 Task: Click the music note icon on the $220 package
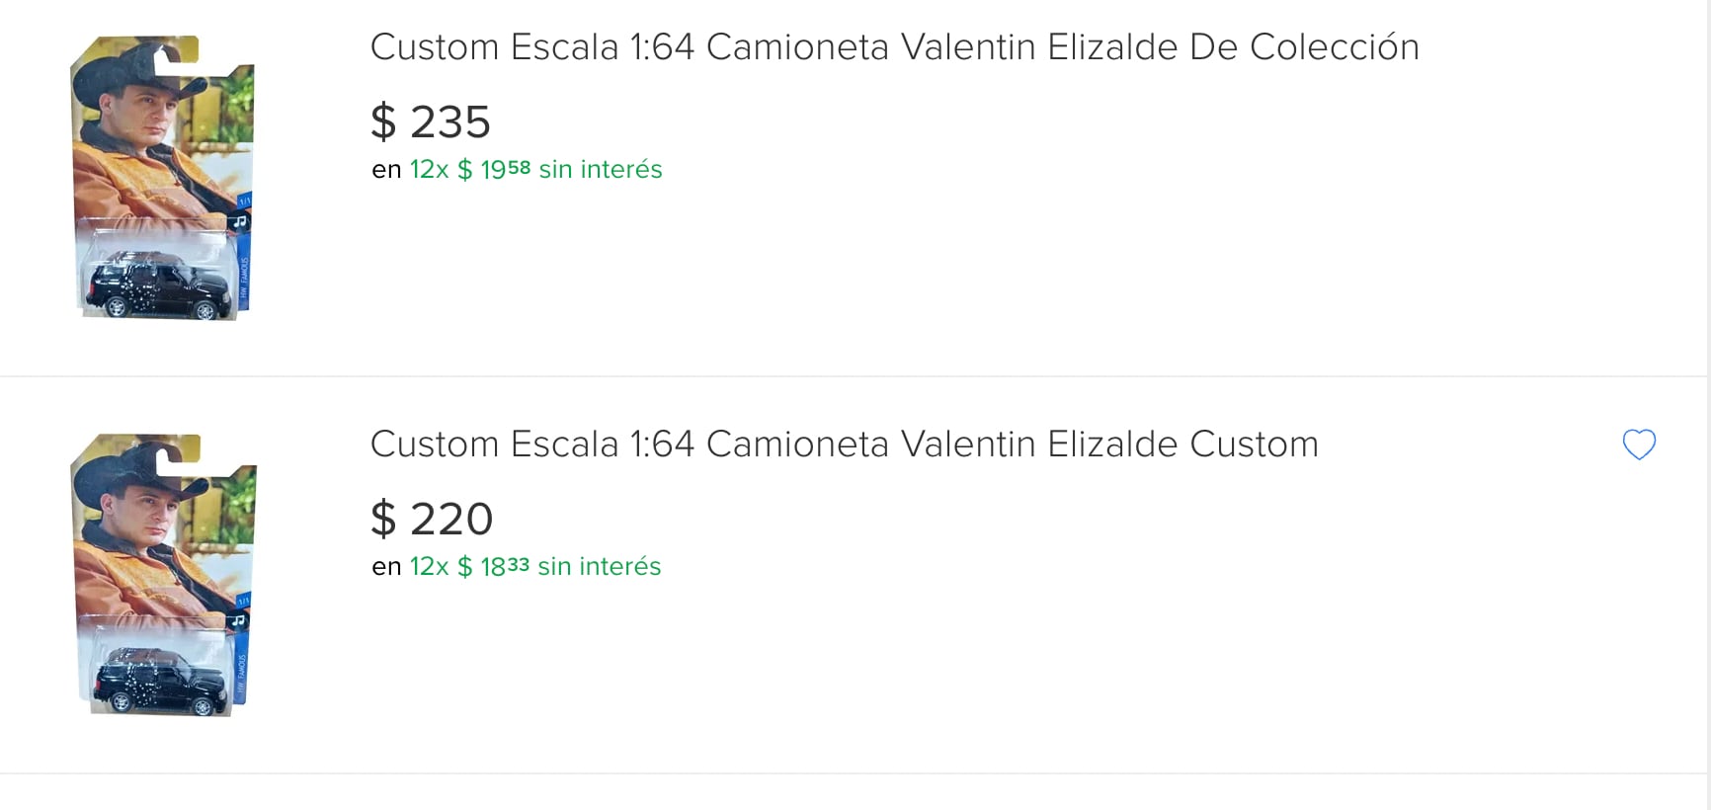click(x=238, y=620)
